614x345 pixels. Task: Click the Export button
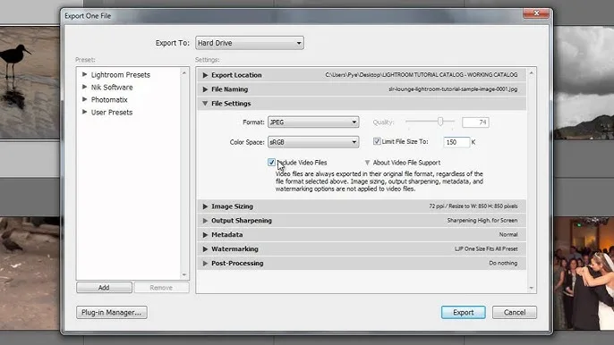(x=464, y=312)
